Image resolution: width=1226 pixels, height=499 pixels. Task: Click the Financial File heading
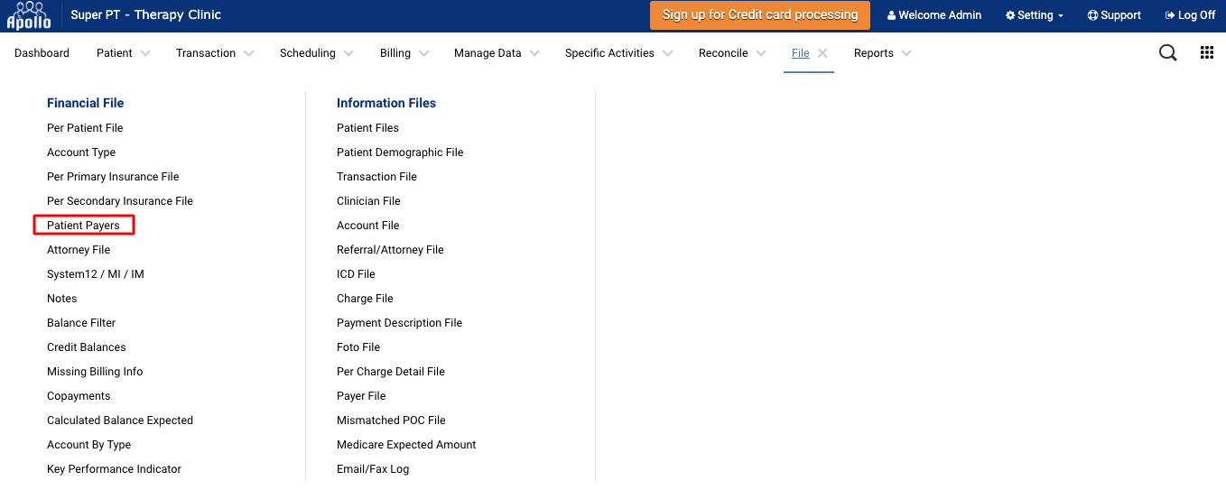tap(85, 103)
